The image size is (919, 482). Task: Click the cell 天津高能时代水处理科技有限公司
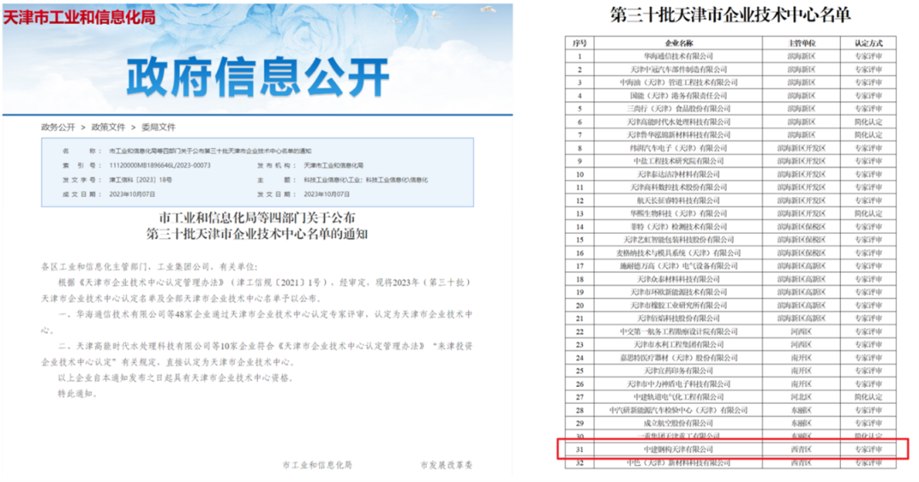coord(678,122)
